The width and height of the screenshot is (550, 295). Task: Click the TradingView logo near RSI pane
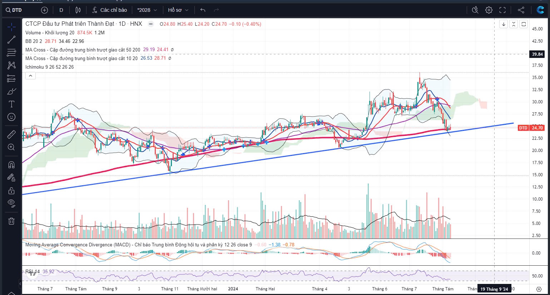click(33, 273)
